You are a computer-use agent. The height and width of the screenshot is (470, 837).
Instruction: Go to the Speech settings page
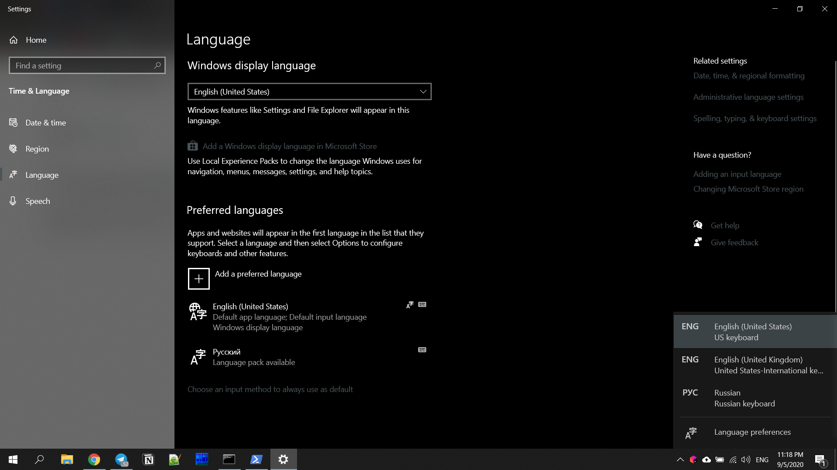(x=38, y=201)
